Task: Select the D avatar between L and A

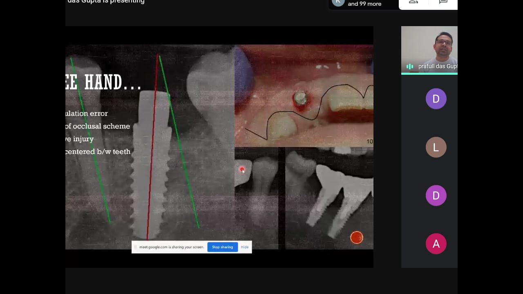Action: click(436, 196)
